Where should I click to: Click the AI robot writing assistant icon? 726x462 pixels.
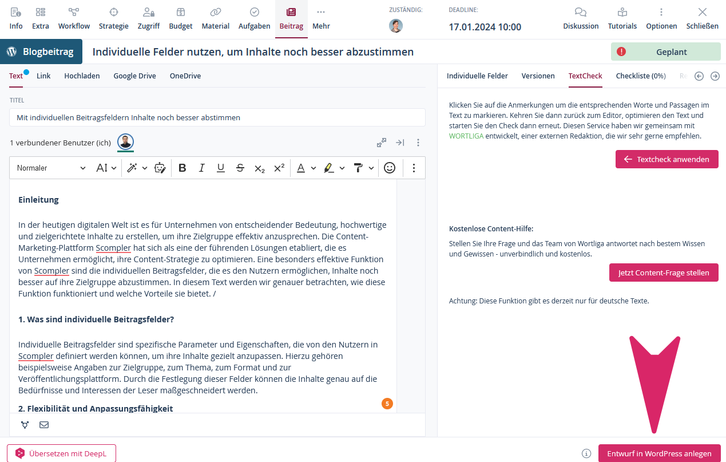(160, 168)
